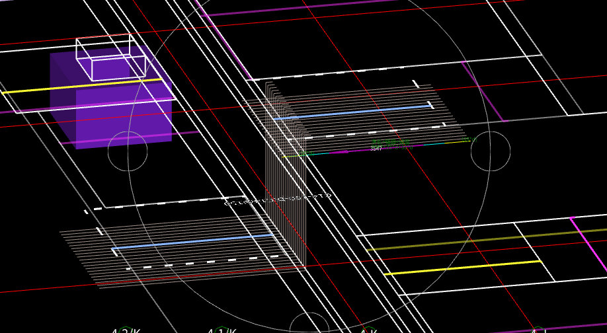
Task: Click the left orbit handle circle
Action: click(128, 151)
